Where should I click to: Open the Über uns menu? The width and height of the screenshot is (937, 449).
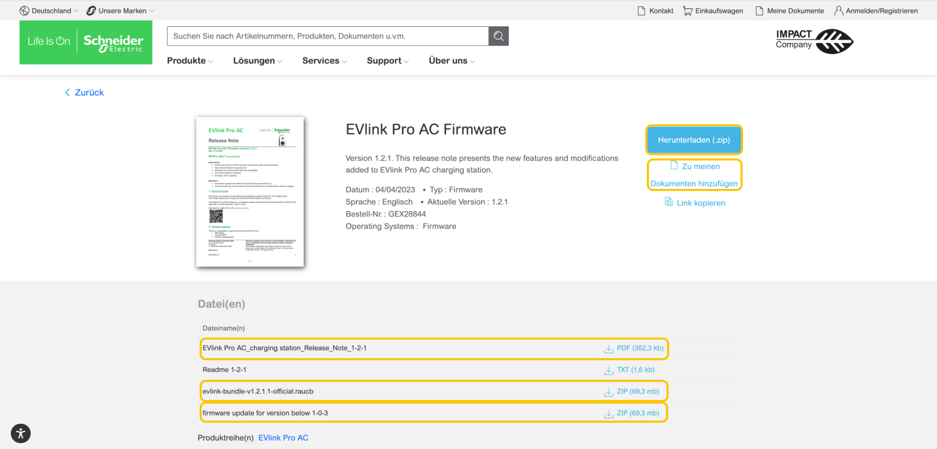452,61
